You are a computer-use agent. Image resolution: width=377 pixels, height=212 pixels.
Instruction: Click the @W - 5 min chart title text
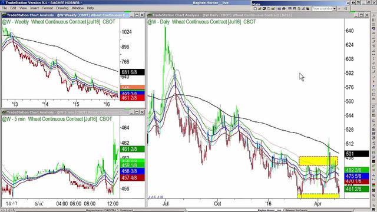click(57, 119)
